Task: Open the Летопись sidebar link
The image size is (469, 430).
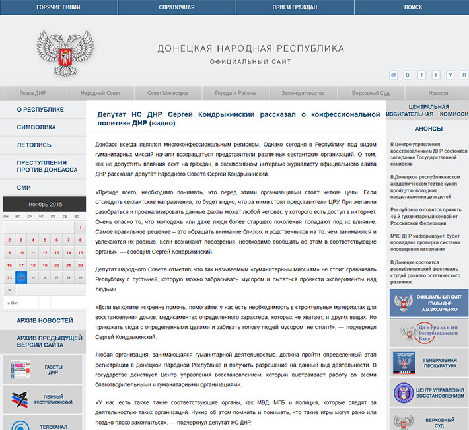Action: 34,145
